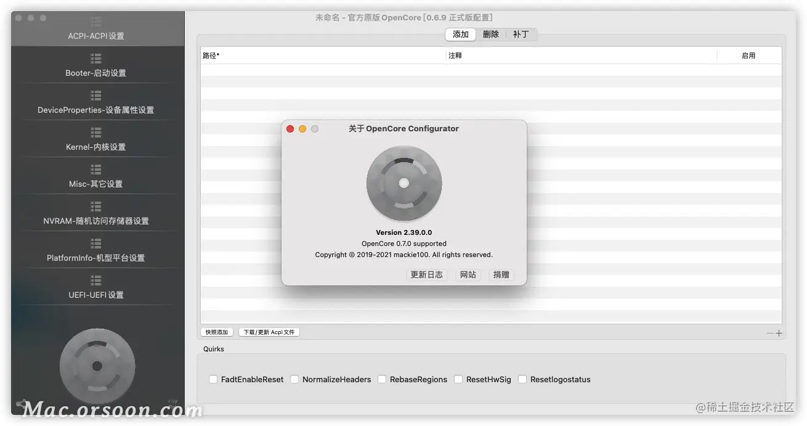This screenshot has width=807, height=426.
Task: Click the OpenCore disc logo in the About dialog
Action: 404,183
